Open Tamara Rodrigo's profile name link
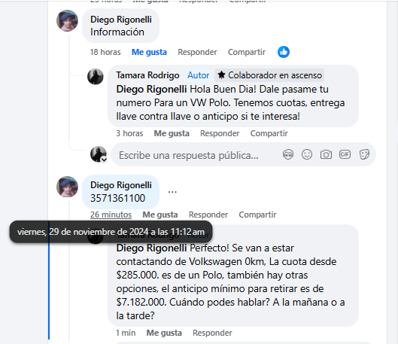 click(147, 75)
